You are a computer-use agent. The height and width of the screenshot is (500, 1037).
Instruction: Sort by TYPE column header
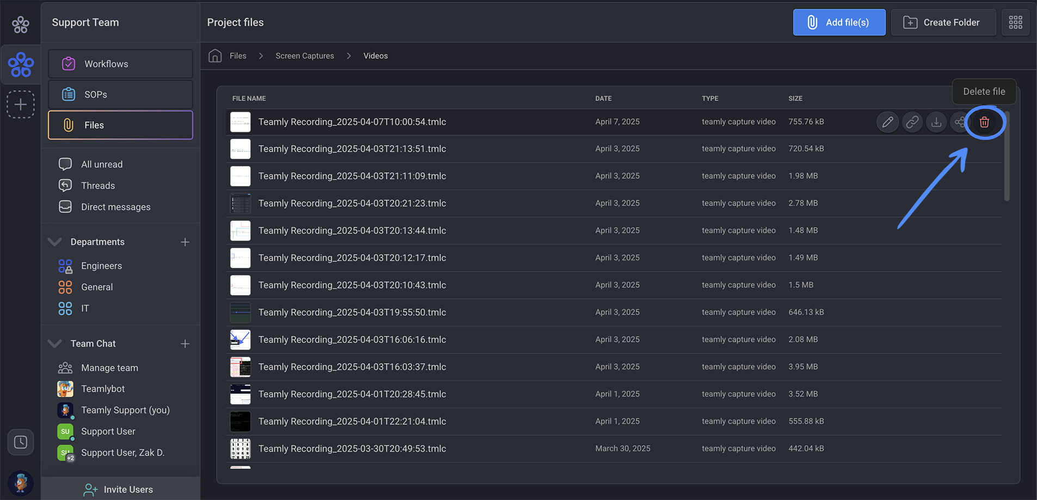[x=710, y=98]
